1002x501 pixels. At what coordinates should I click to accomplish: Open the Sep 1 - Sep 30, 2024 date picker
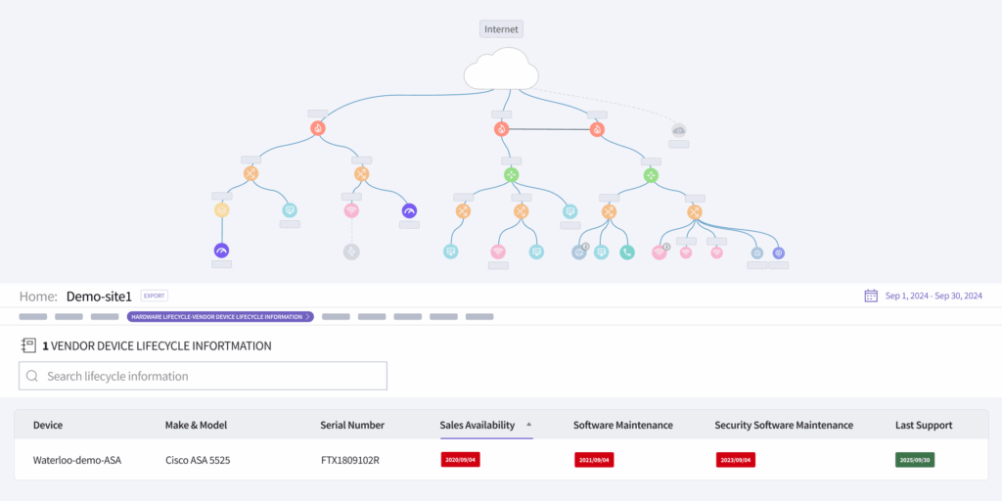[x=932, y=296]
